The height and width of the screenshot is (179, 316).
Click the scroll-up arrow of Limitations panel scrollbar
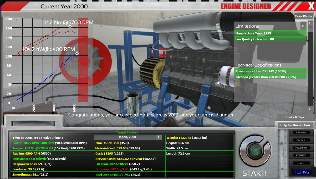(309, 23)
